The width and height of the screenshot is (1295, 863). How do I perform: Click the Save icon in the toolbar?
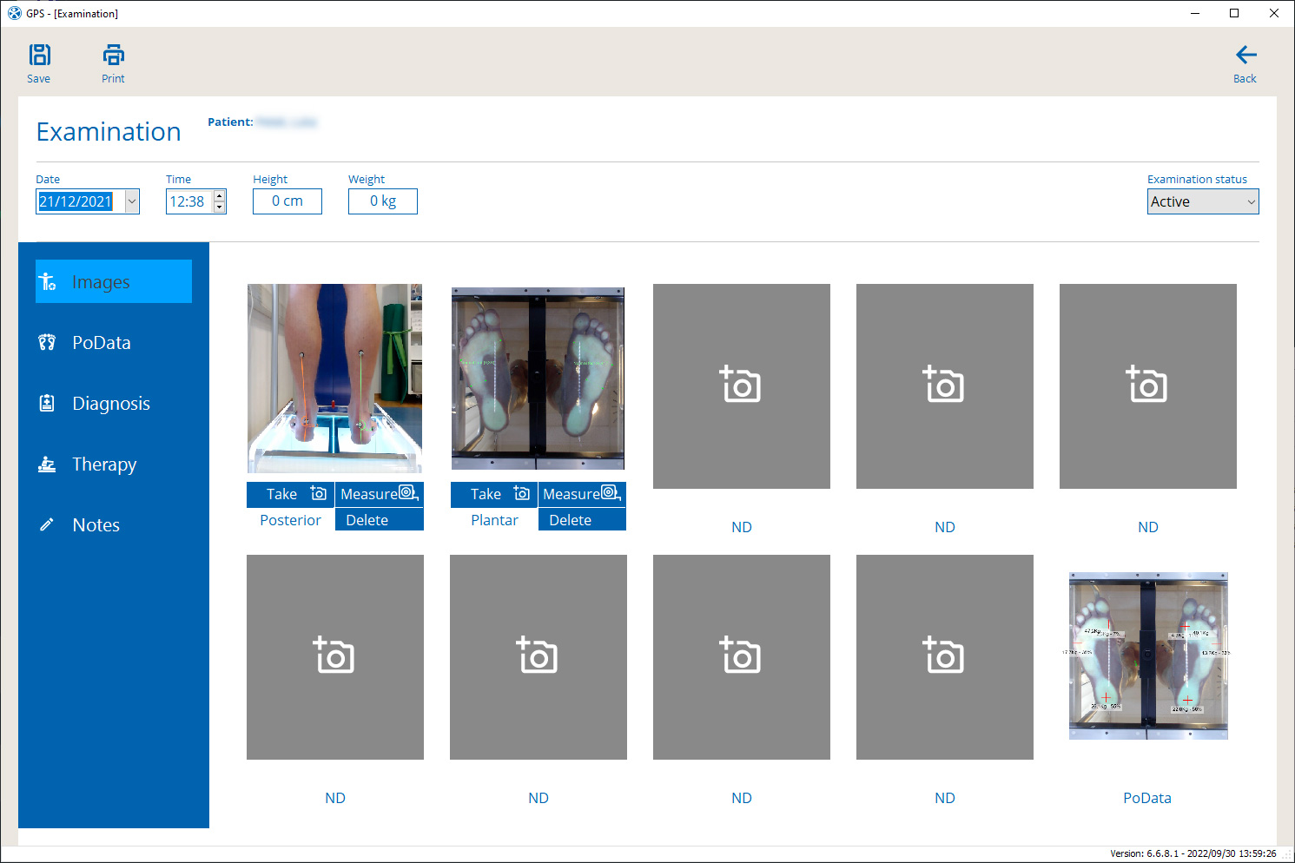(39, 56)
